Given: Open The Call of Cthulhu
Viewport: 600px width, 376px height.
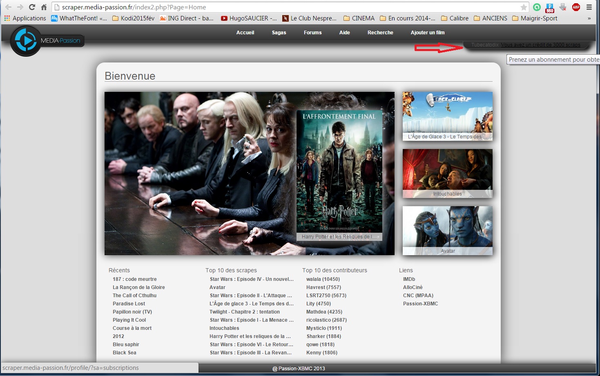Looking at the screenshot, I should (x=134, y=296).
